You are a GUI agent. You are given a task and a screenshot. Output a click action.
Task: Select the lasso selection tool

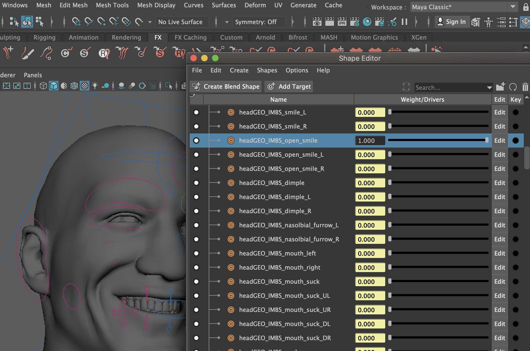click(89, 22)
